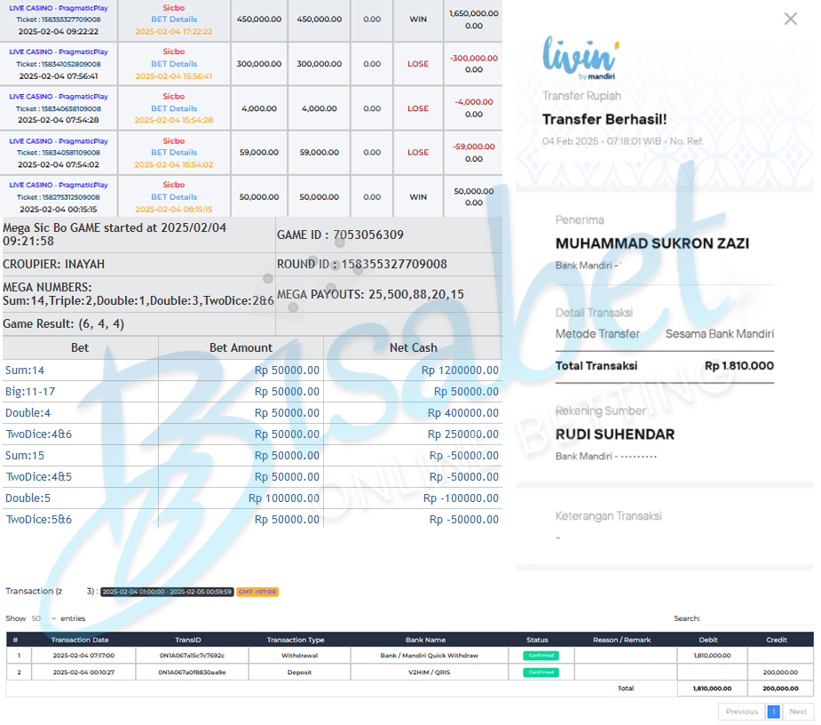Click the Confirmed badge of the Deposit row

[x=541, y=672]
